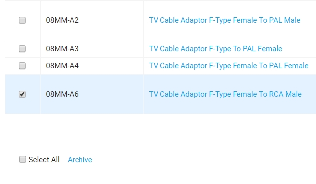This screenshot has height=184, width=316.
Task: Open TV Cable Adaptor F-Type To PAL Female
Action: pyautogui.click(x=215, y=49)
